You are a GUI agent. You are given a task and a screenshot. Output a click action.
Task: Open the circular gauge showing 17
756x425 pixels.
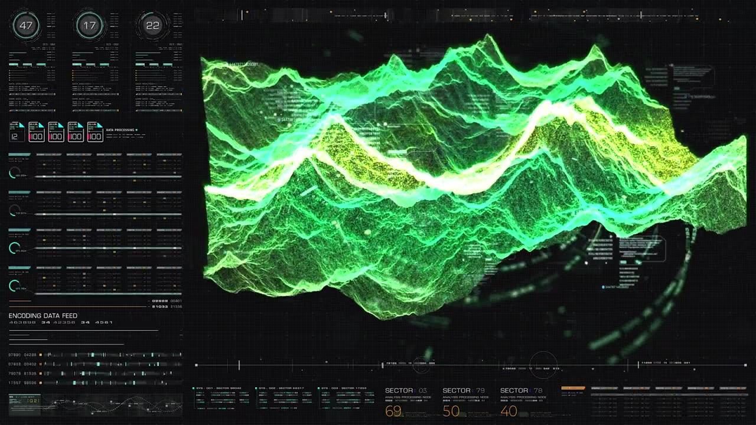(x=90, y=25)
